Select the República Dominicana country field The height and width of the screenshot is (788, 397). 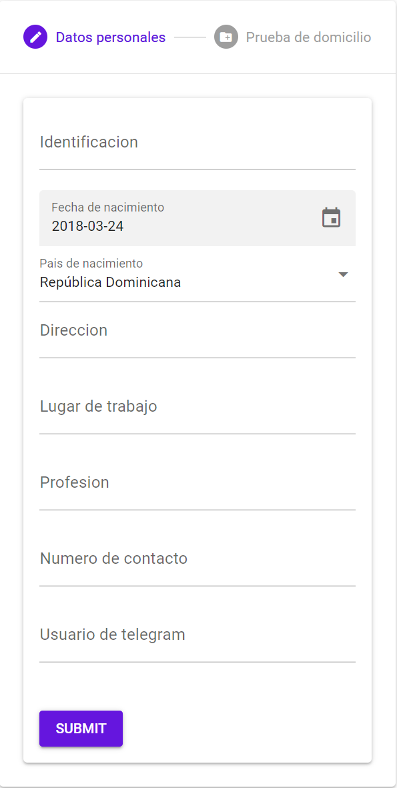(x=197, y=276)
